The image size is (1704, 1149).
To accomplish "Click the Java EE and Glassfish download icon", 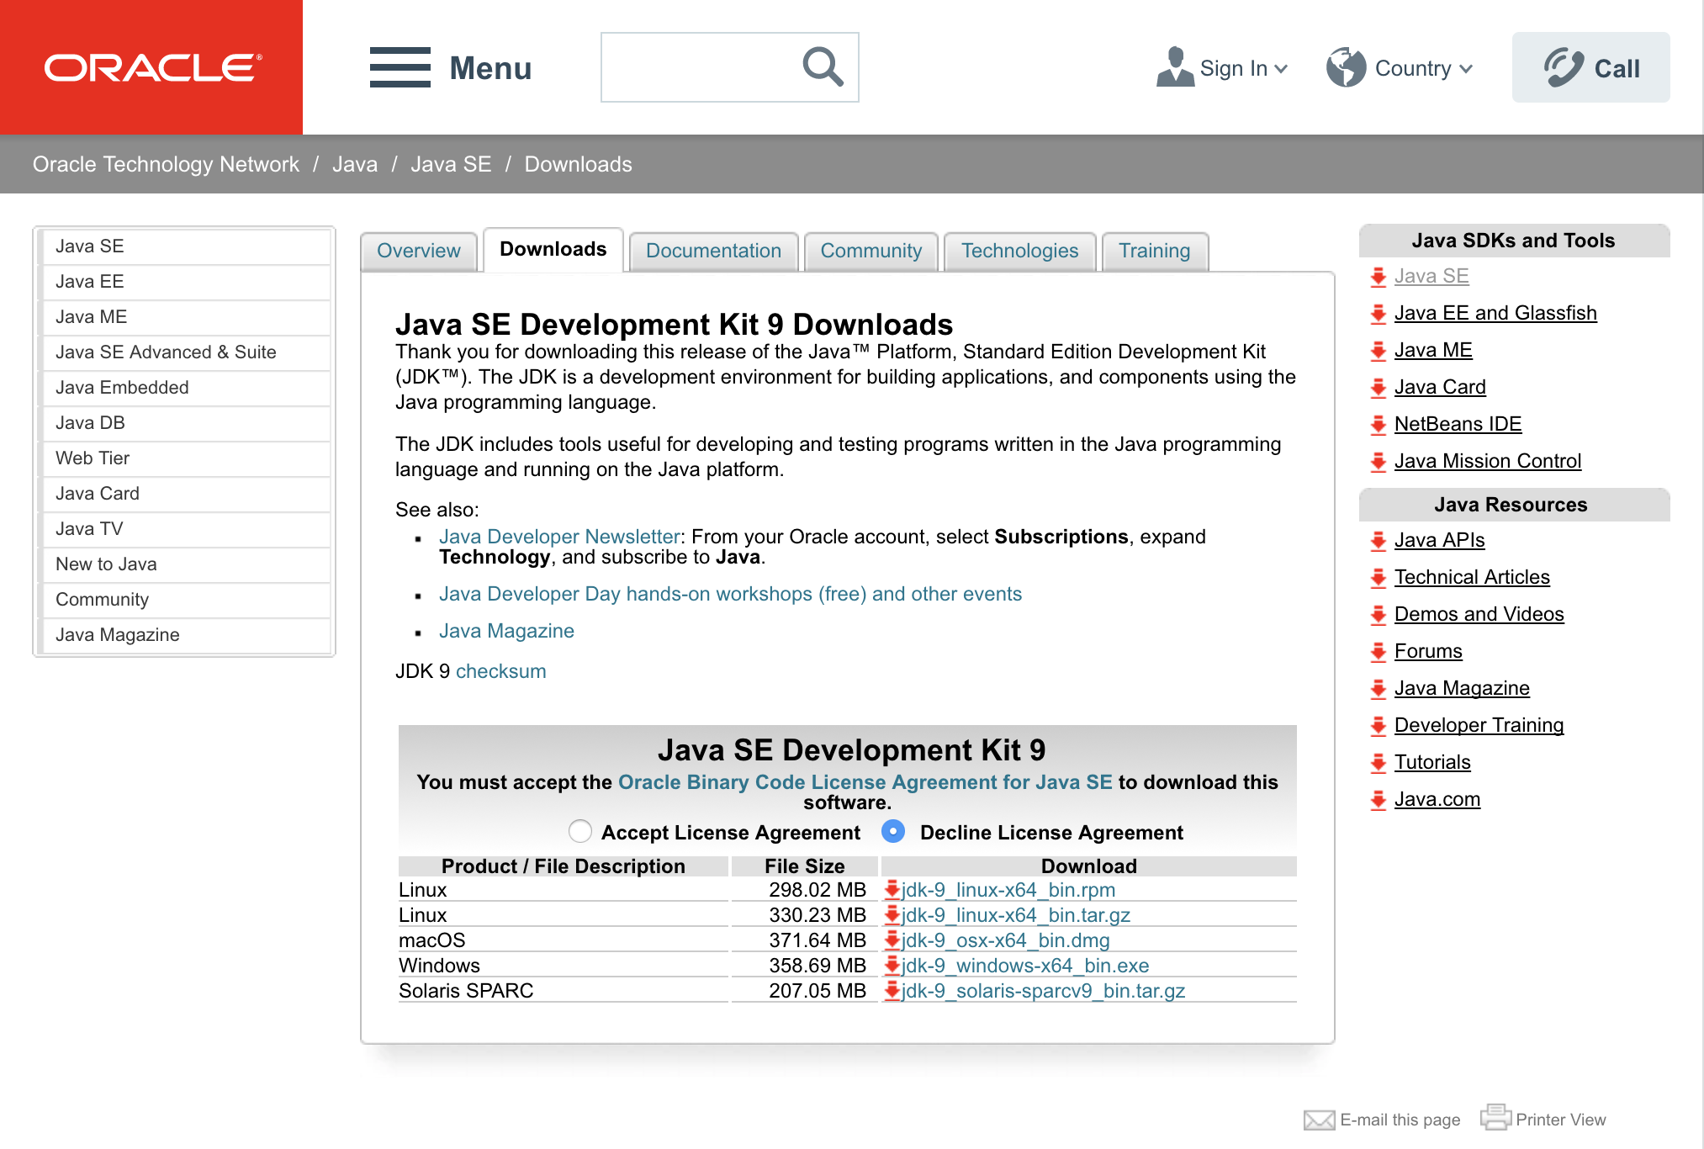I will point(1377,311).
